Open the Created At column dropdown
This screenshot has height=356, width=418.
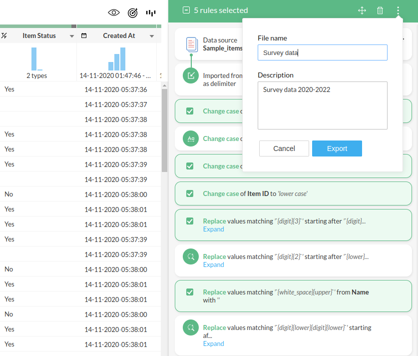pyautogui.click(x=152, y=36)
